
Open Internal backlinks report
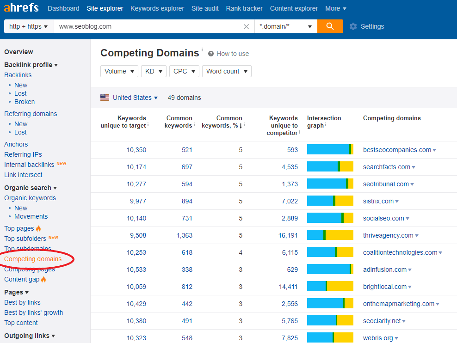pos(29,165)
